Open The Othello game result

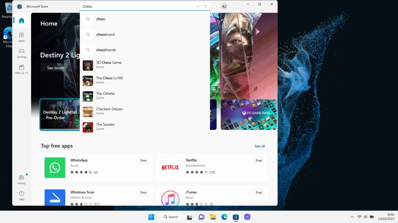145,96
